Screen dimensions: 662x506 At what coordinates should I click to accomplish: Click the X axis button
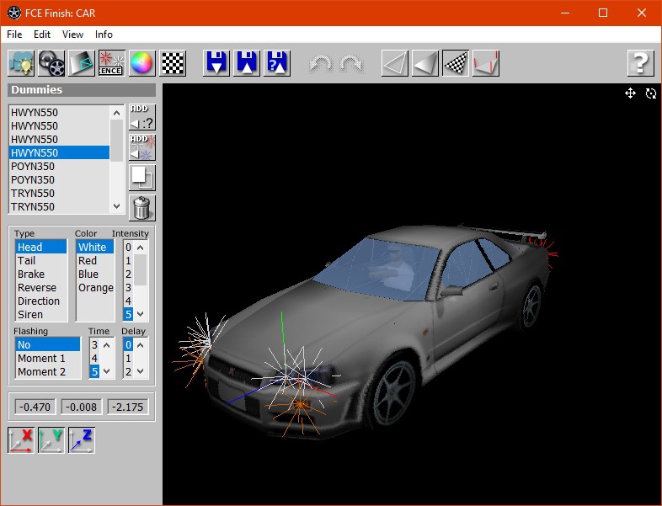tap(21, 440)
